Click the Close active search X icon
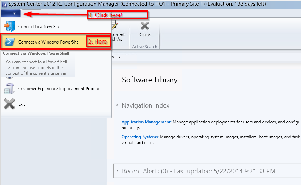The height and width of the screenshot is (185, 301). point(145,26)
